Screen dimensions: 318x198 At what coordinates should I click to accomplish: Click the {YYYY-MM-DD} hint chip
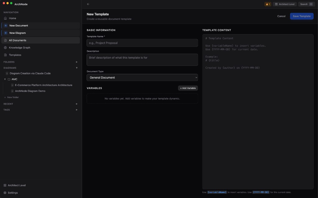point(261,192)
